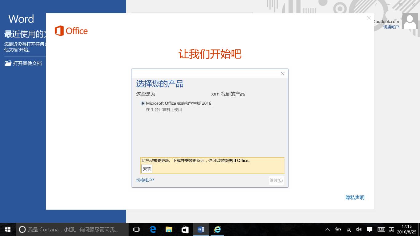Open the 隐私声明 privacy statement link
Viewport: 420px width, 236px height.
(355, 197)
